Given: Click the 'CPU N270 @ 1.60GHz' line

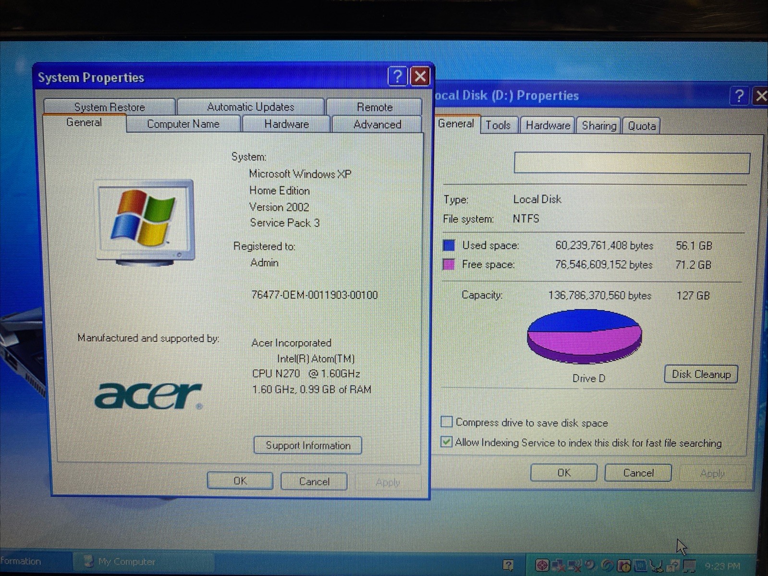Looking at the screenshot, I should pyautogui.click(x=306, y=374).
